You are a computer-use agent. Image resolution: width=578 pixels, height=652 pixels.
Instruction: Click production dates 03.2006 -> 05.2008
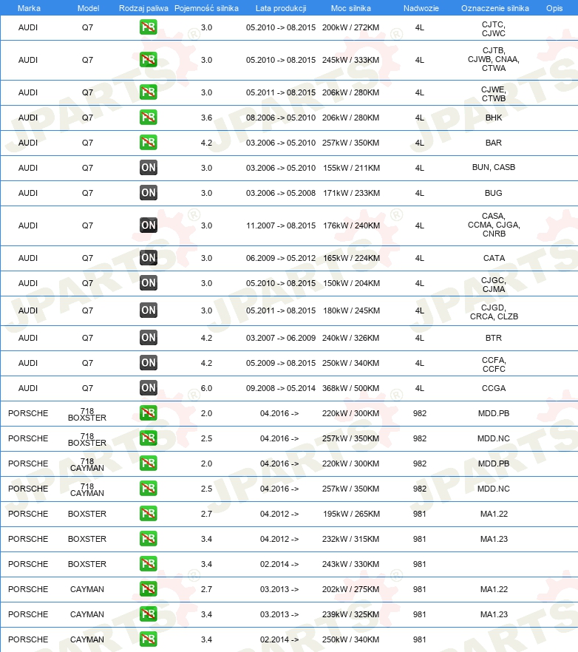pyautogui.click(x=281, y=193)
